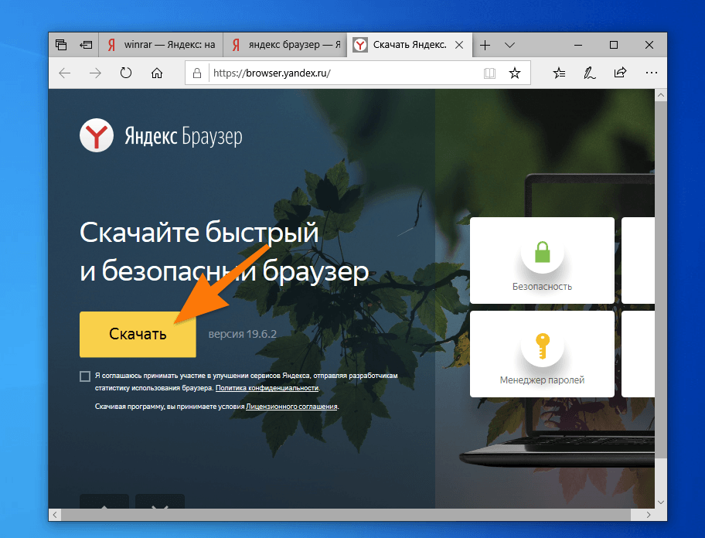Tick the statistics sharing consent checkbox
Image resolution: width=705 pixels, height=538 pixels.
(x=85, y=376)
